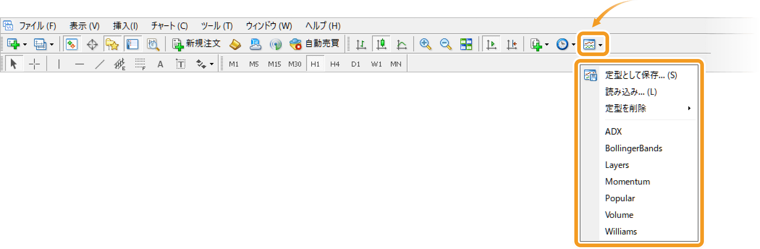
Task: Click the periodicity clock icon
Action: [562, 44]
